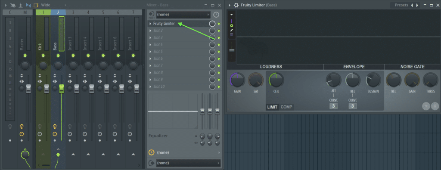The image size is (441, 170).
Task: Click the ATT curve value stepper
Action: [x=333, y=106]
